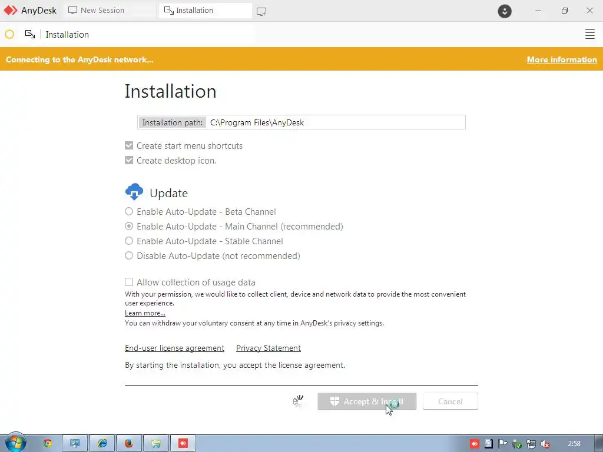Open the hamburger menu
603x452 pixels.
coord(590,34)
